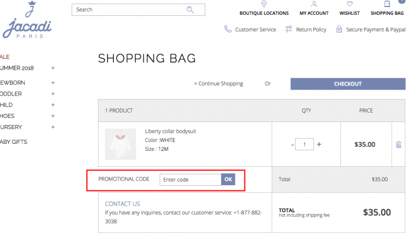
Task: Click the search magnifier icon
Action: click(x=190, y=10)
